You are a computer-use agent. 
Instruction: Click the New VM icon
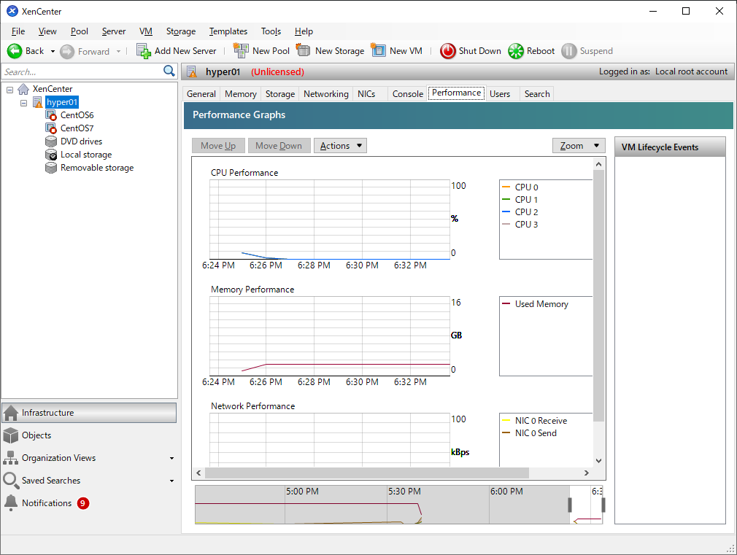(x=378, y=50)
